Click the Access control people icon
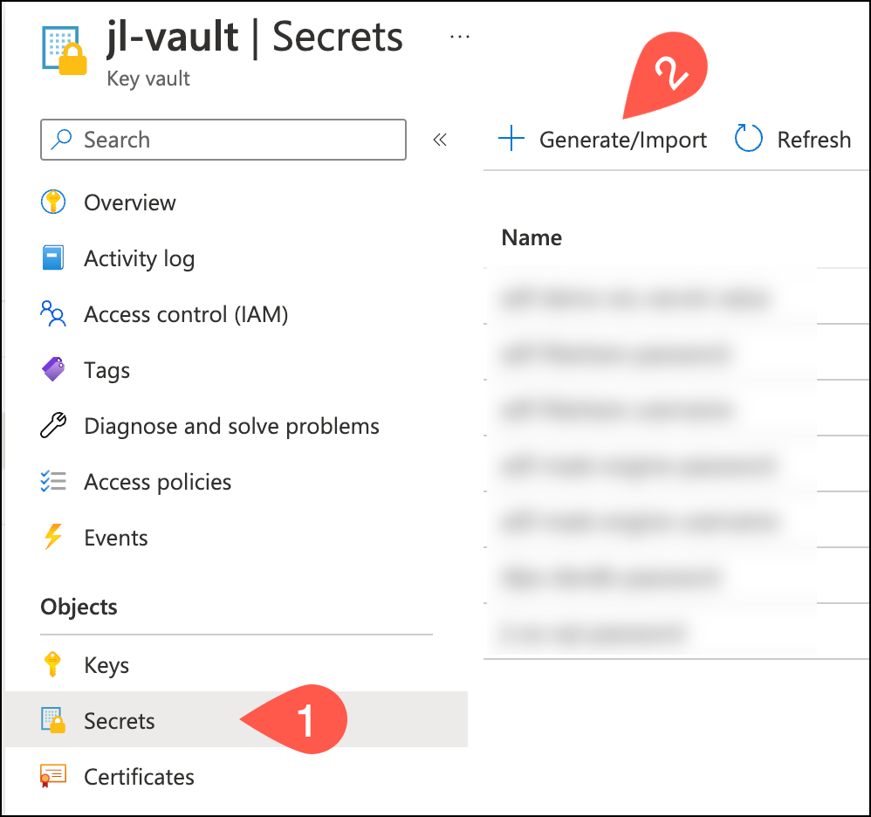Screen dimensions: 871x817 pos(53,314)
